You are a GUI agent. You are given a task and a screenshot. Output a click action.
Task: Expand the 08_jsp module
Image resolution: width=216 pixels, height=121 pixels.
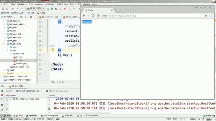click(4, 41)
